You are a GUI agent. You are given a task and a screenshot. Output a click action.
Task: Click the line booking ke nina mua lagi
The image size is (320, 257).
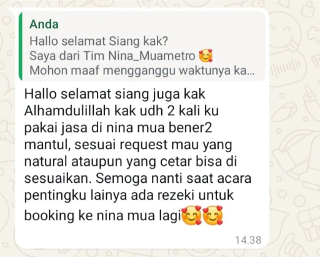102,216
